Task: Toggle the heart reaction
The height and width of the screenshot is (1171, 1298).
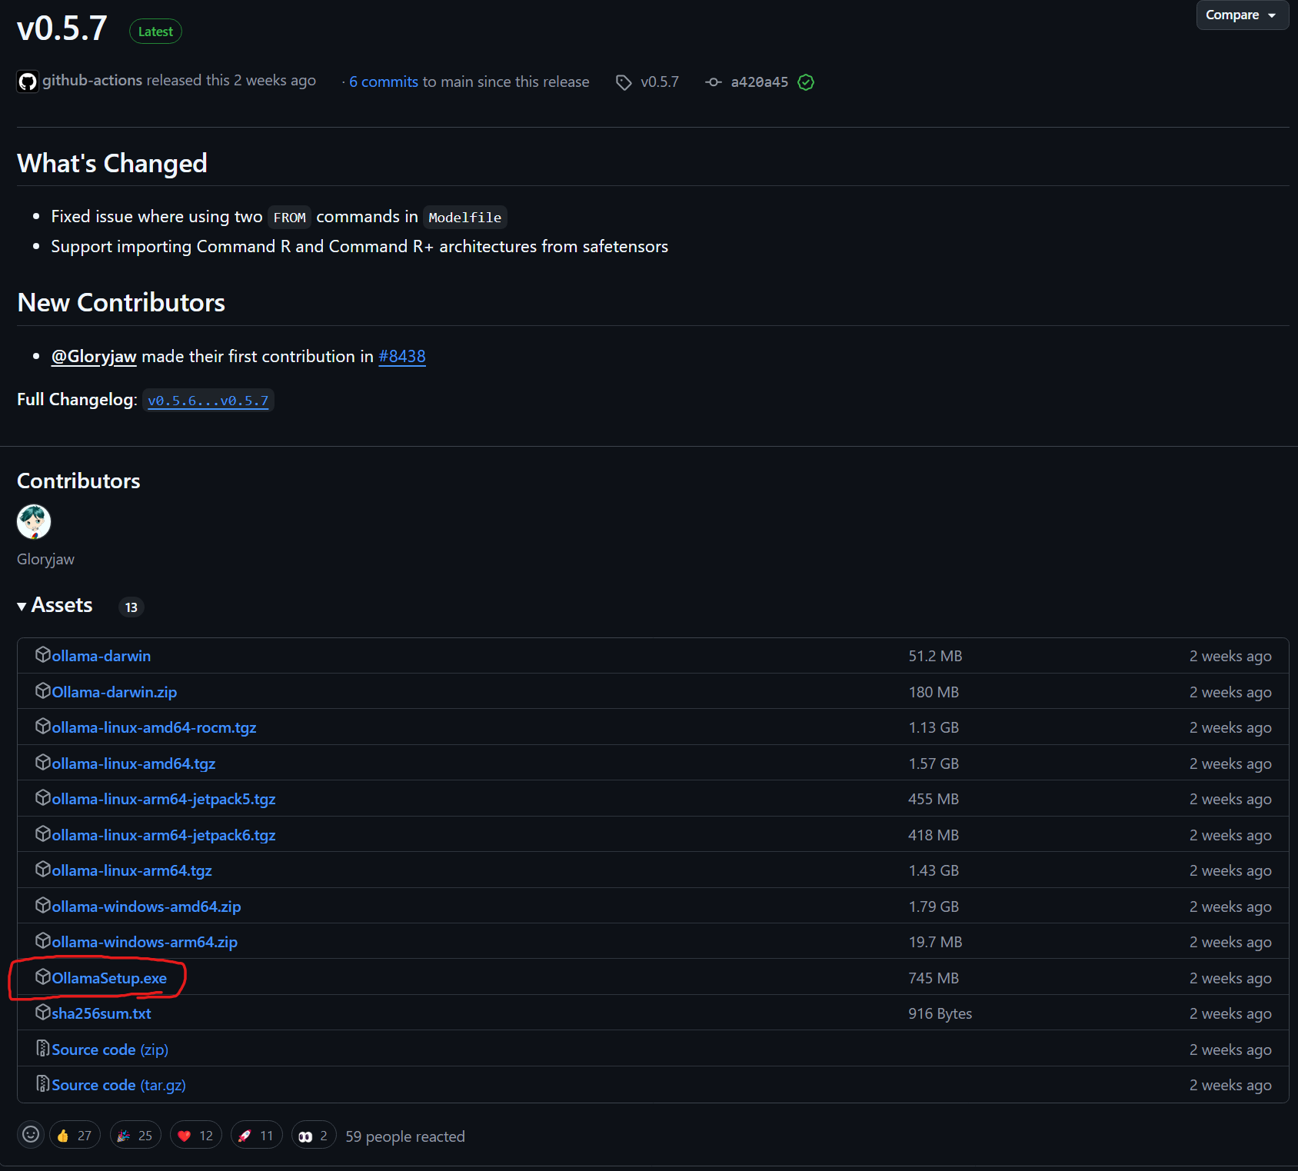Action: pyautogui.click(x=196, y=1135)
